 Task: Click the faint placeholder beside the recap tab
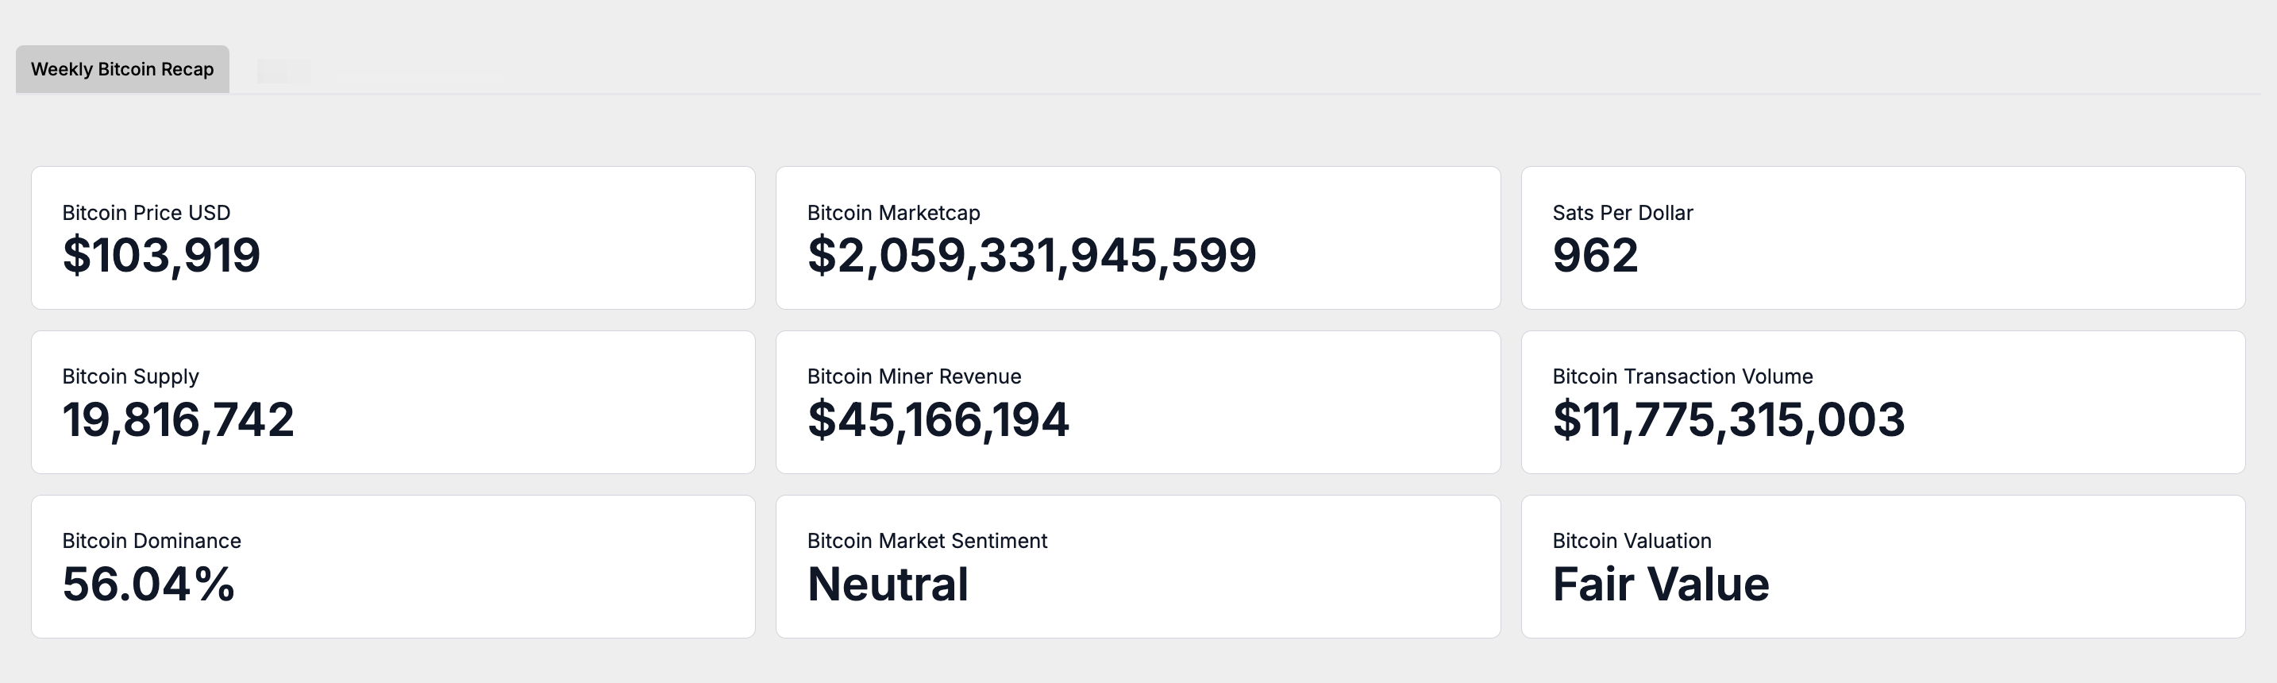pos(283,71)
